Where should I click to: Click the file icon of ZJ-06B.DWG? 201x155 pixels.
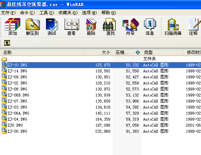click(4, 95)
